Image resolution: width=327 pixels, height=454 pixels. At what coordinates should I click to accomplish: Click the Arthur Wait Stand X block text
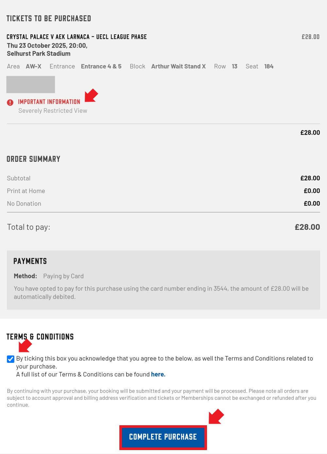point(178,66)
